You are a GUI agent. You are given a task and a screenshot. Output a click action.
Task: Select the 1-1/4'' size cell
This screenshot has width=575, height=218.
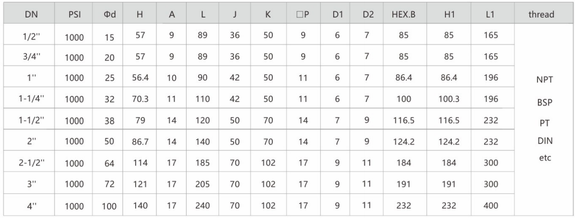31,99
